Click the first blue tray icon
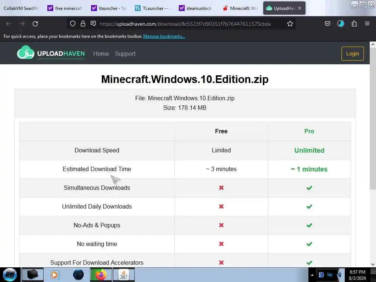This screenshot has width=376, height=282. (x=321, y=275)
